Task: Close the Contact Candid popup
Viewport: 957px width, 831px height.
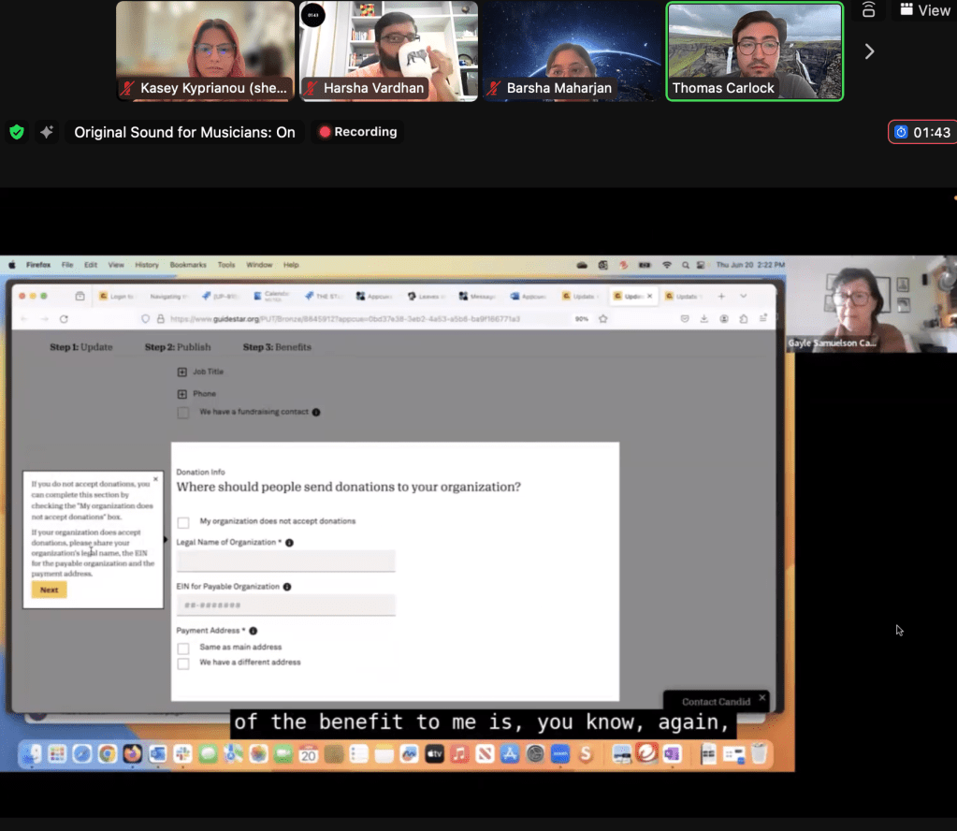Action: (761, 697)
